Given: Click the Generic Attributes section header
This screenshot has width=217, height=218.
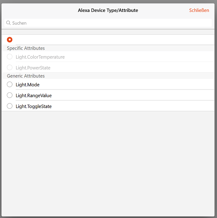Looking at the screenshot, I should [x=26, y=76].
